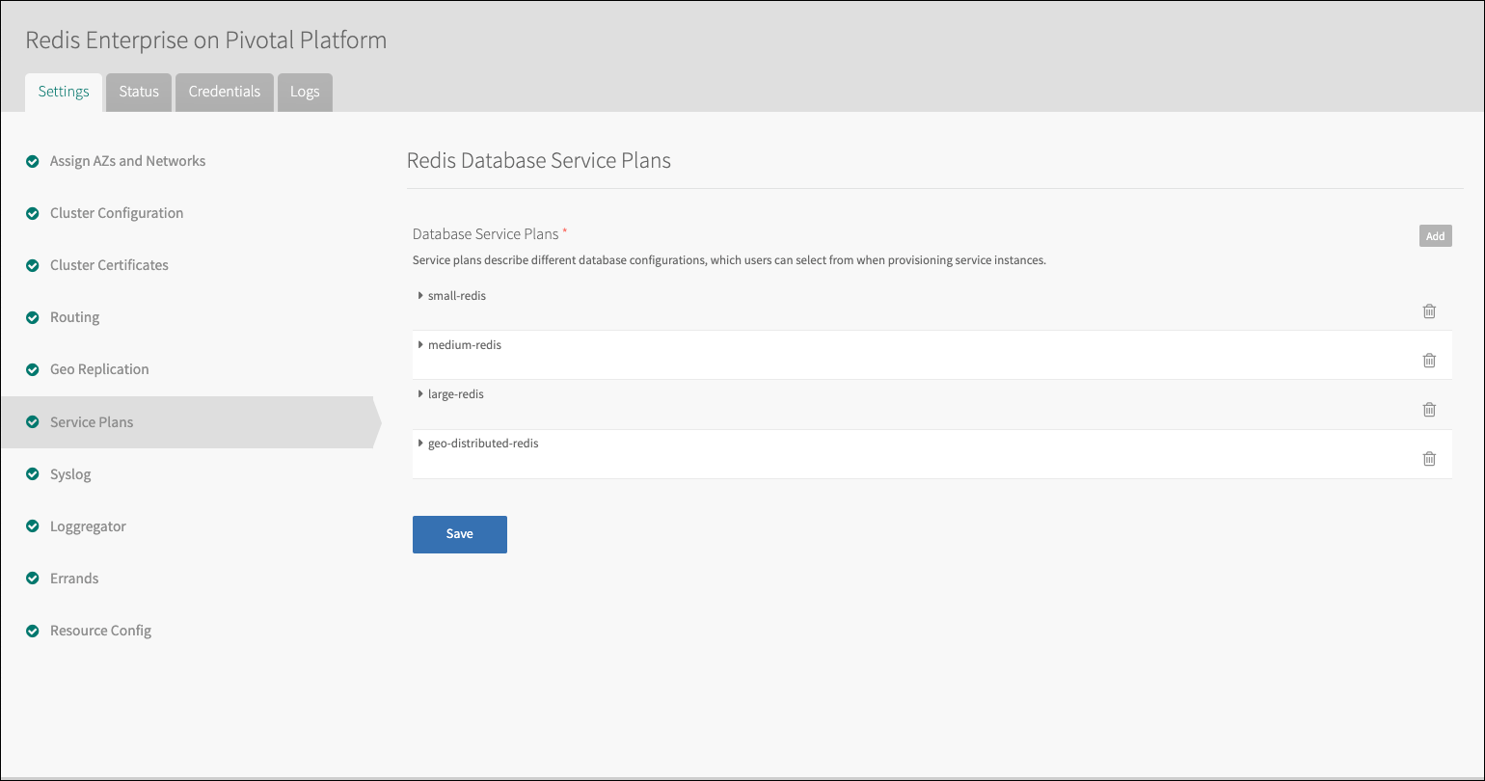Click the green check next to Errands
Screen dimensions: 1485x781
click(x=32, y=579)
